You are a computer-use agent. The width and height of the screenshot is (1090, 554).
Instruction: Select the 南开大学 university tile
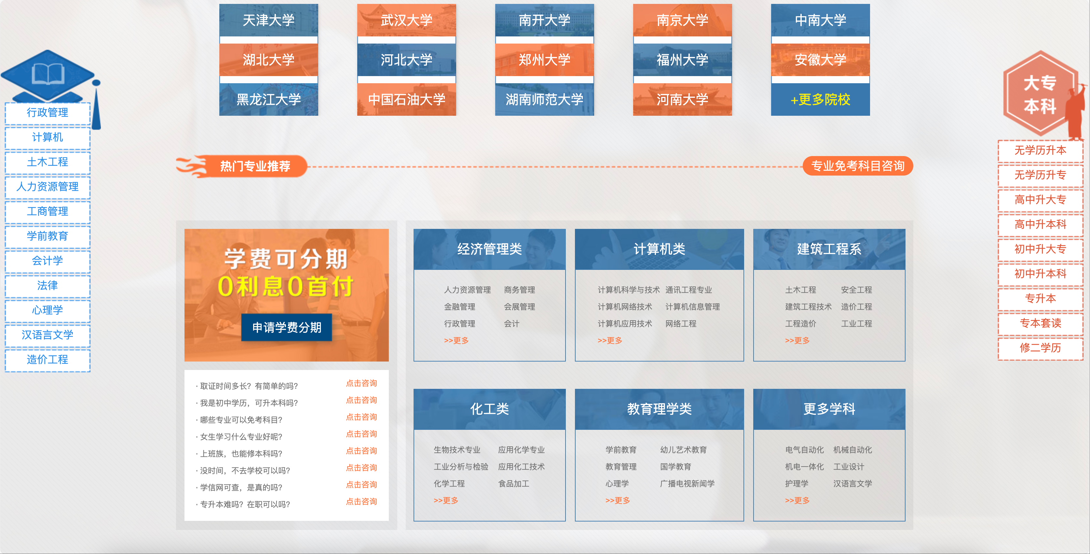pos(544,20)
